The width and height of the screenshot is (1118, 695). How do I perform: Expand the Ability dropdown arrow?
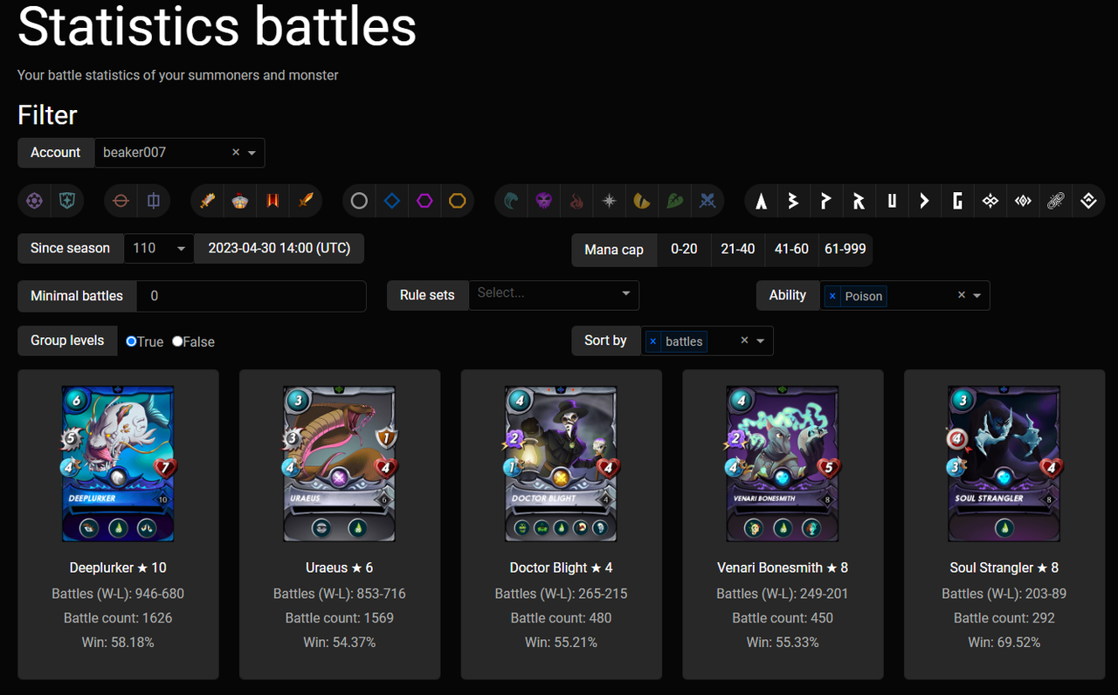(x=977, y=296)
